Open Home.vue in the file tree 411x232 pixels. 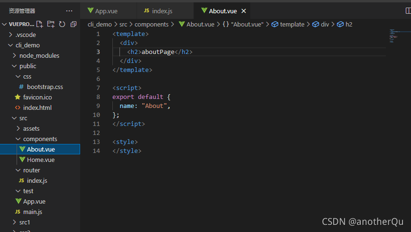click(41, 160)
